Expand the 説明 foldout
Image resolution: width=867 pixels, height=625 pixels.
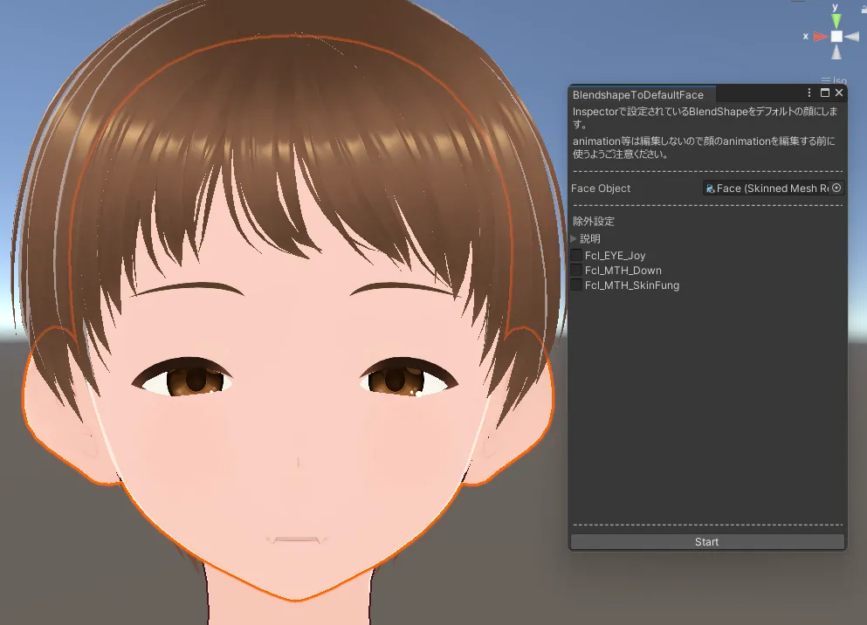[x=574, y=238]
